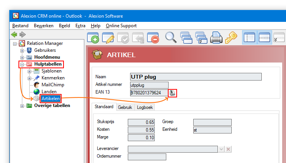This screenshot has height=163, width=286.
Task: Add a new record with the plus toolbar icon
Action: [93, 38]
